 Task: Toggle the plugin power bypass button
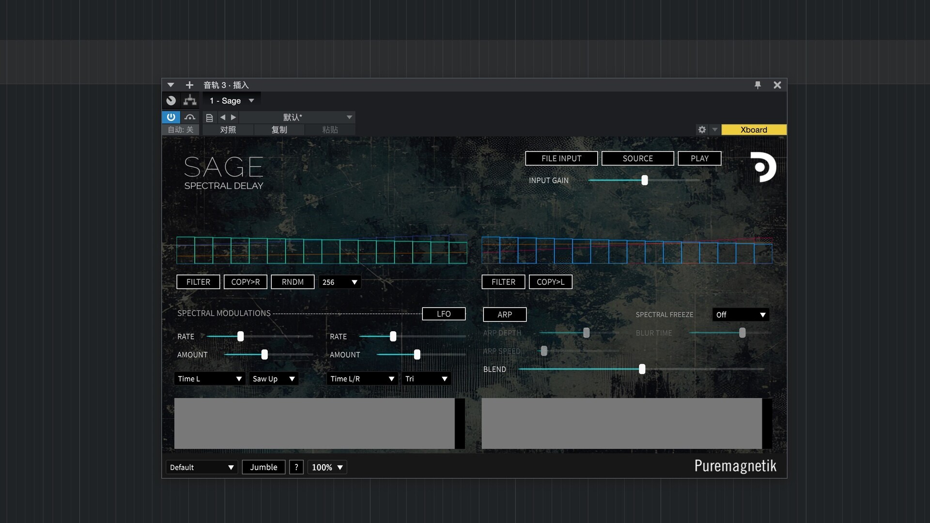coord(171,117)
